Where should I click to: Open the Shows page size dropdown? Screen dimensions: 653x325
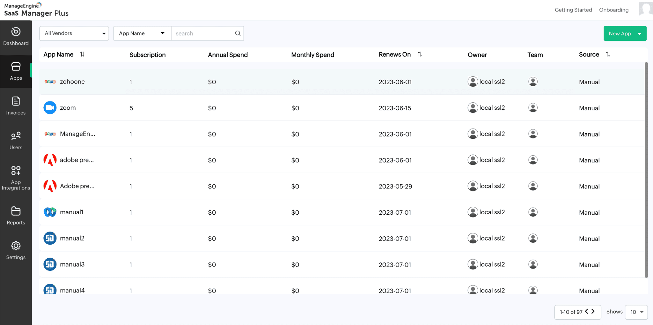(x=636, y=312)
